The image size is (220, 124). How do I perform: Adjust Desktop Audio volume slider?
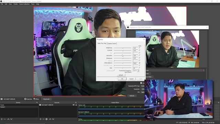(x=111, y=109)
